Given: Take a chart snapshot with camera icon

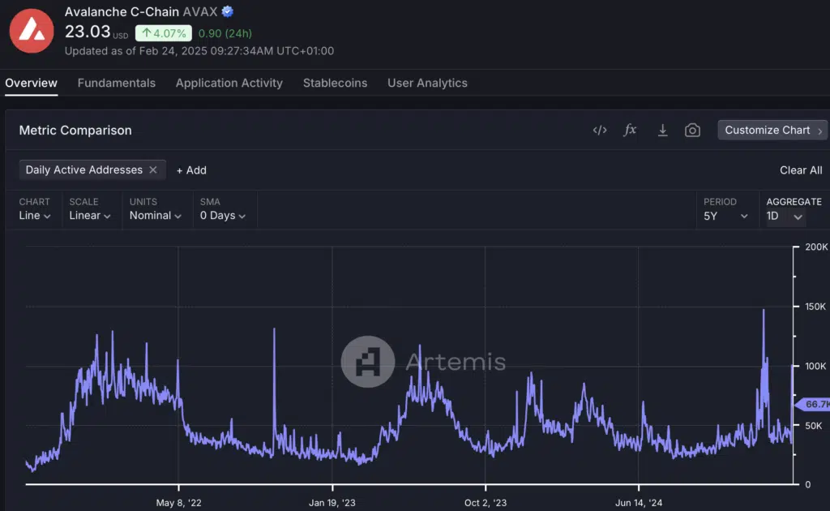Looking at the screenshot, I should 692,131.
